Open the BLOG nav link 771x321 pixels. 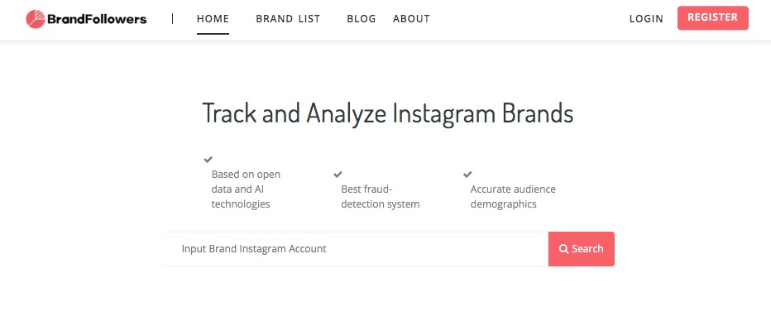coord(362,19)
